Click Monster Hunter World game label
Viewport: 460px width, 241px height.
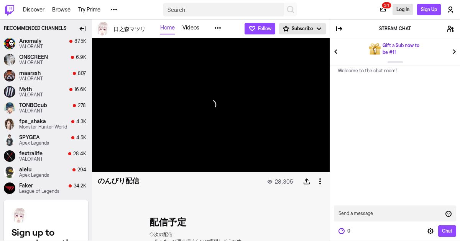tap(43, 127)
